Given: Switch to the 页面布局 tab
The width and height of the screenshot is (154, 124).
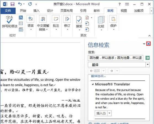Looking at the screenshot, I should click(x=67, y=10).
